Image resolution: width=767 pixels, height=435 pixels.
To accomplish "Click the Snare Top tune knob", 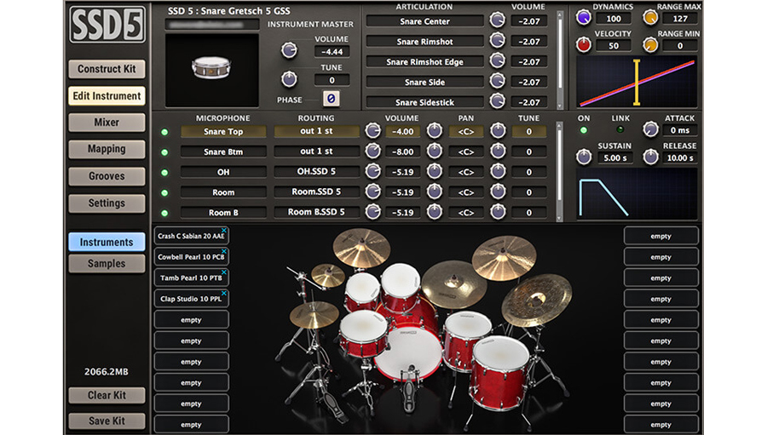I will pyautogui.click(x=498, y=130).
